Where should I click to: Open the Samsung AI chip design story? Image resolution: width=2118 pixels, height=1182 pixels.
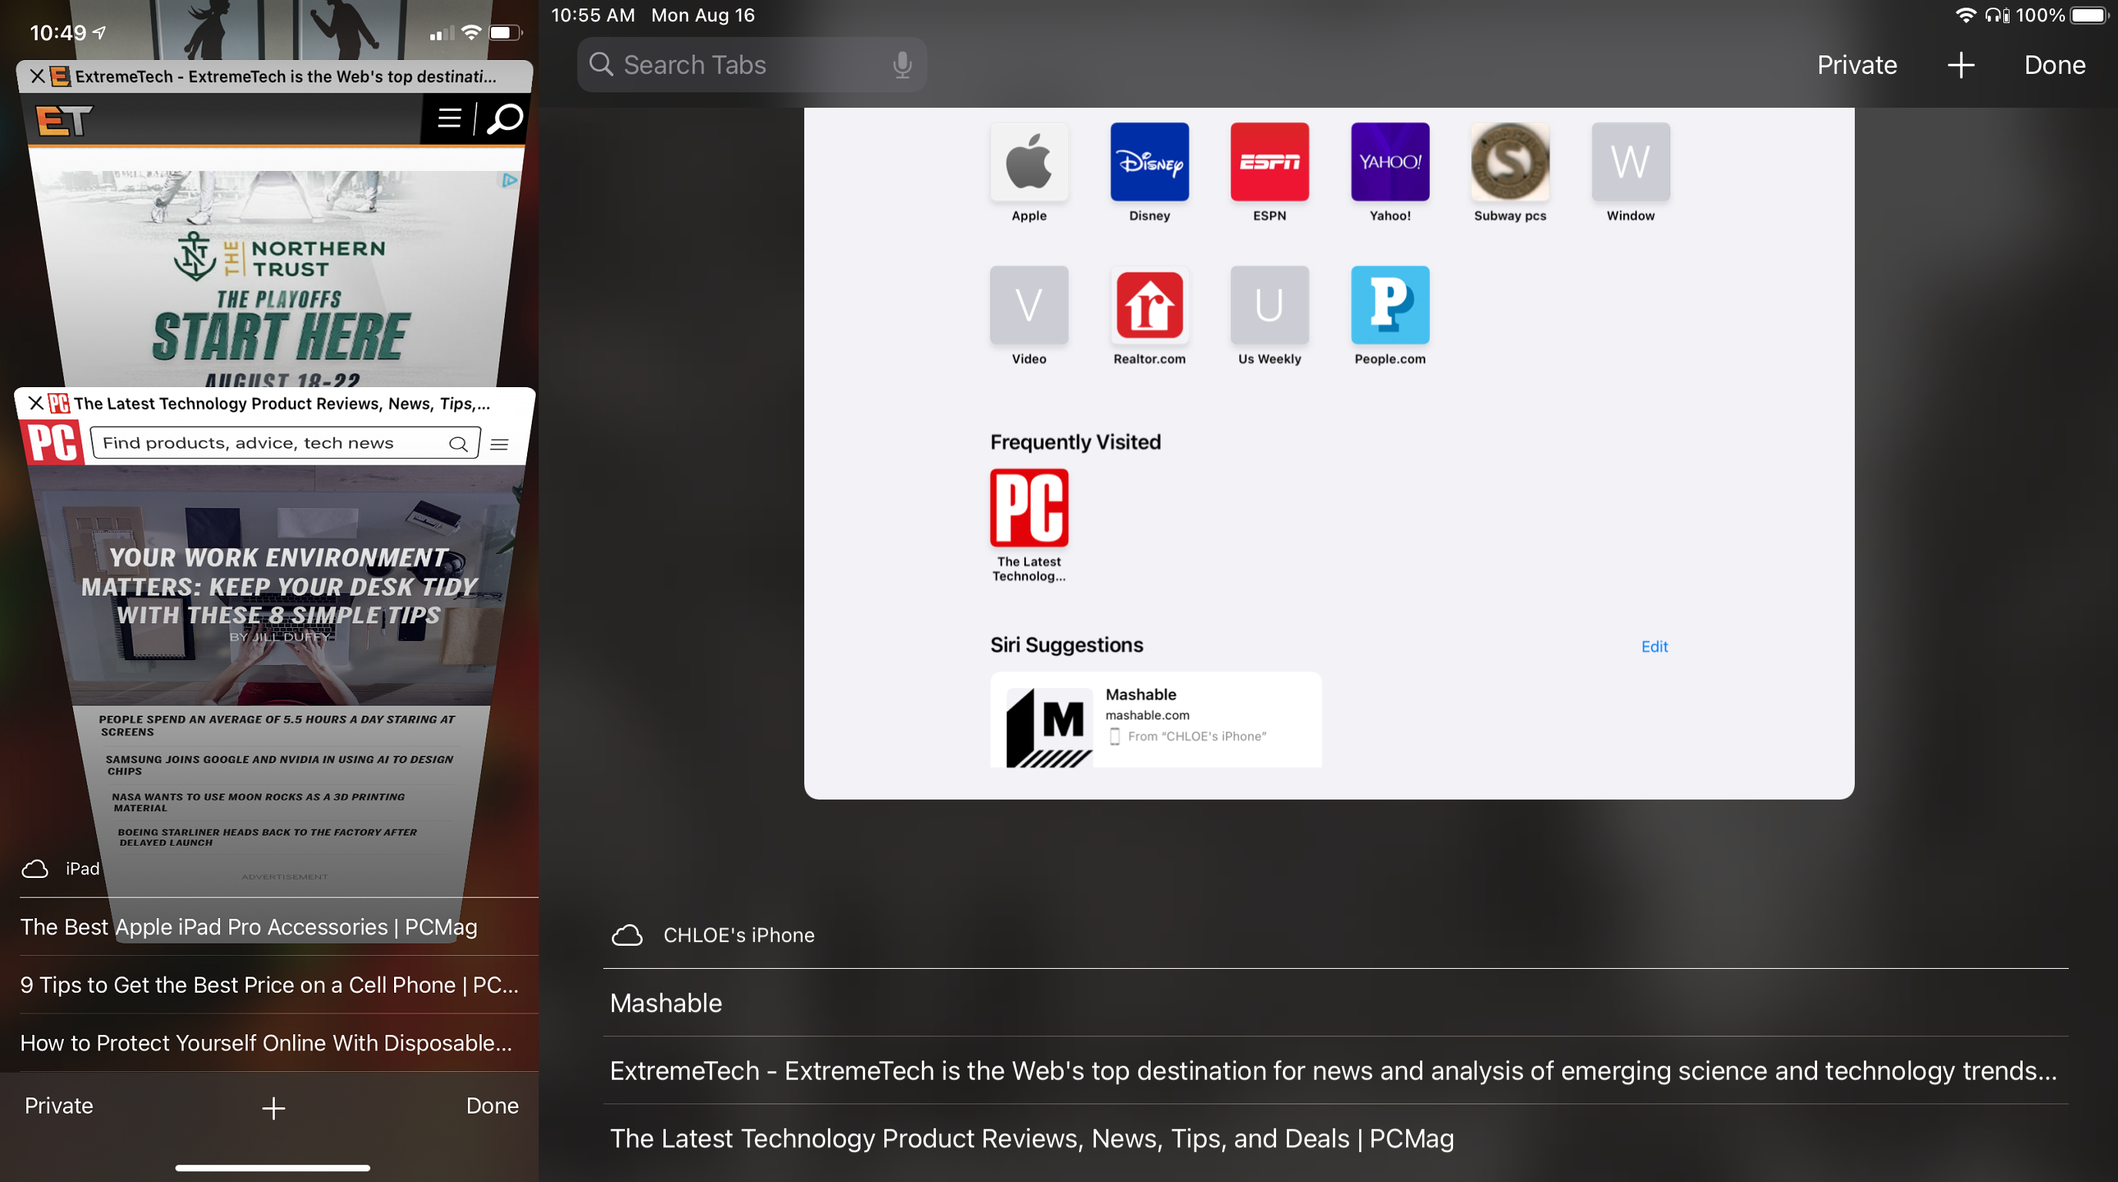pos(279,764)
